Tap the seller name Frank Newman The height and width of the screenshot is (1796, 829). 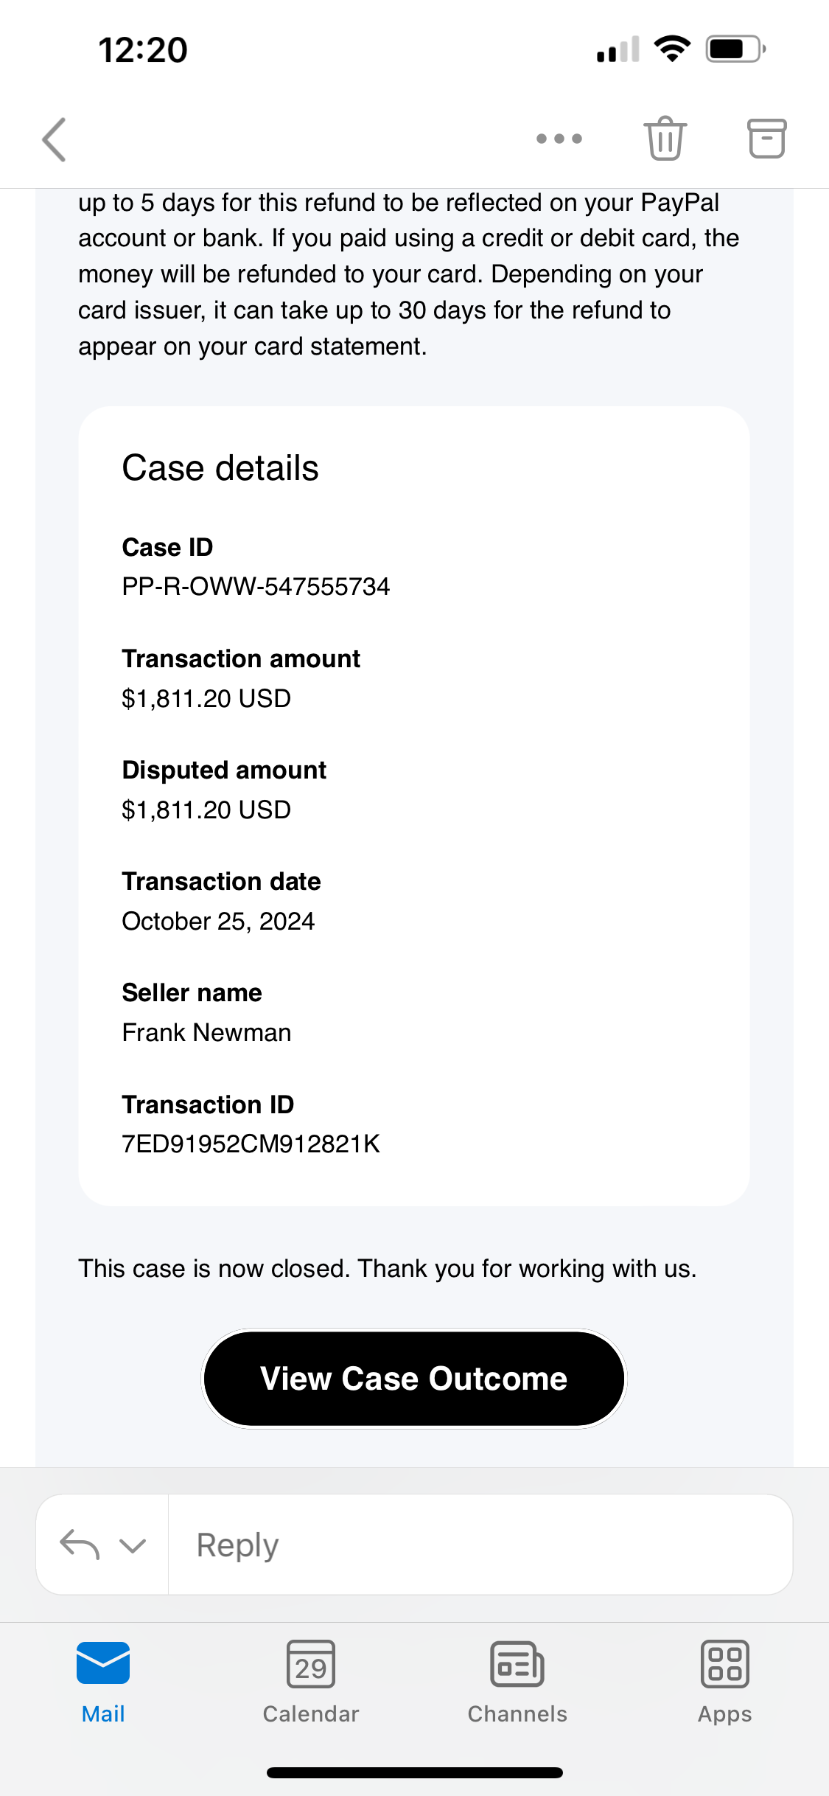[206, 1033]
